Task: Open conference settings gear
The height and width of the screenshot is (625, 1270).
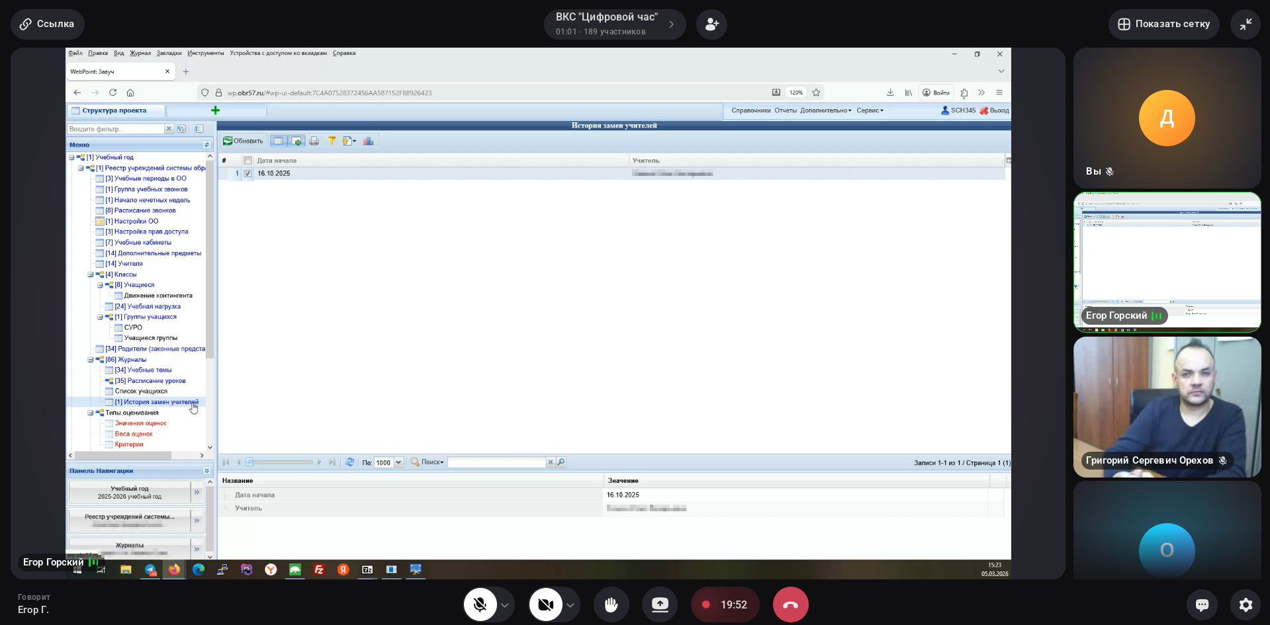Action: (1246, 604)
